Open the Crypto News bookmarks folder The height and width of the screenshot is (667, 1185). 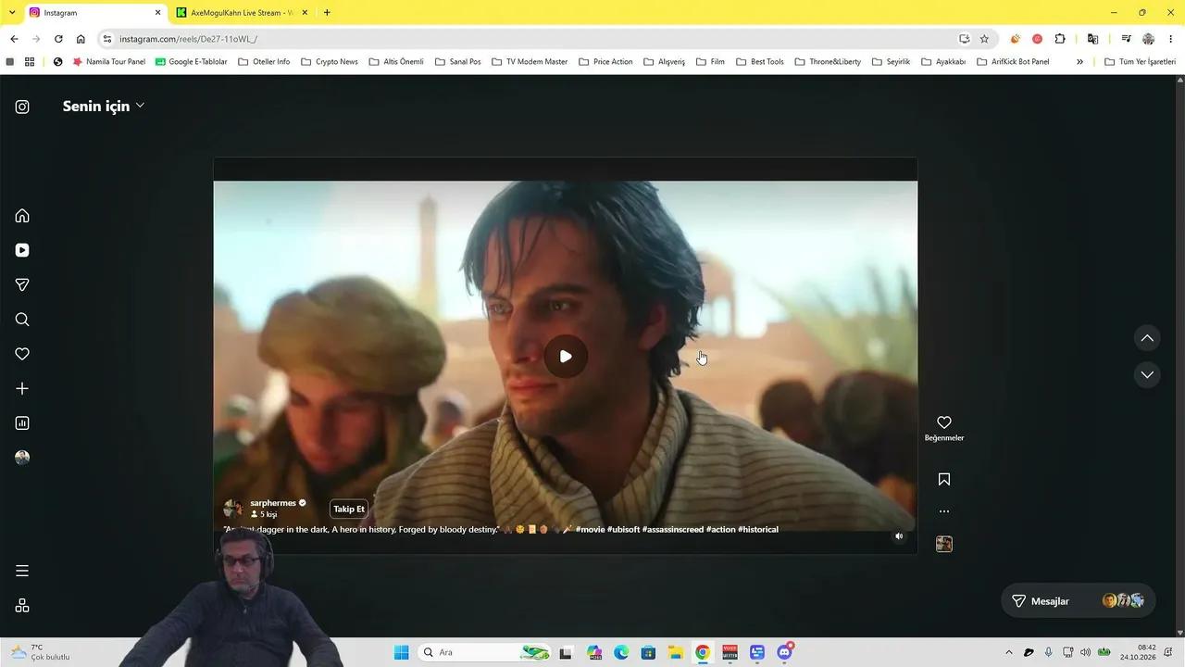tap(330, 62)
